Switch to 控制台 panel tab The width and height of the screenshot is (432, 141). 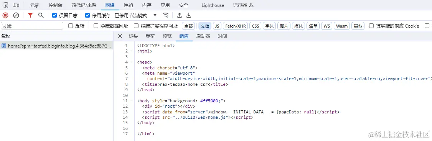coord(55,5)
